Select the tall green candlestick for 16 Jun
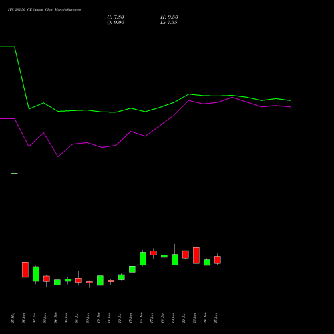This screenshot has height=334, width=334. (x=143, y=259)
